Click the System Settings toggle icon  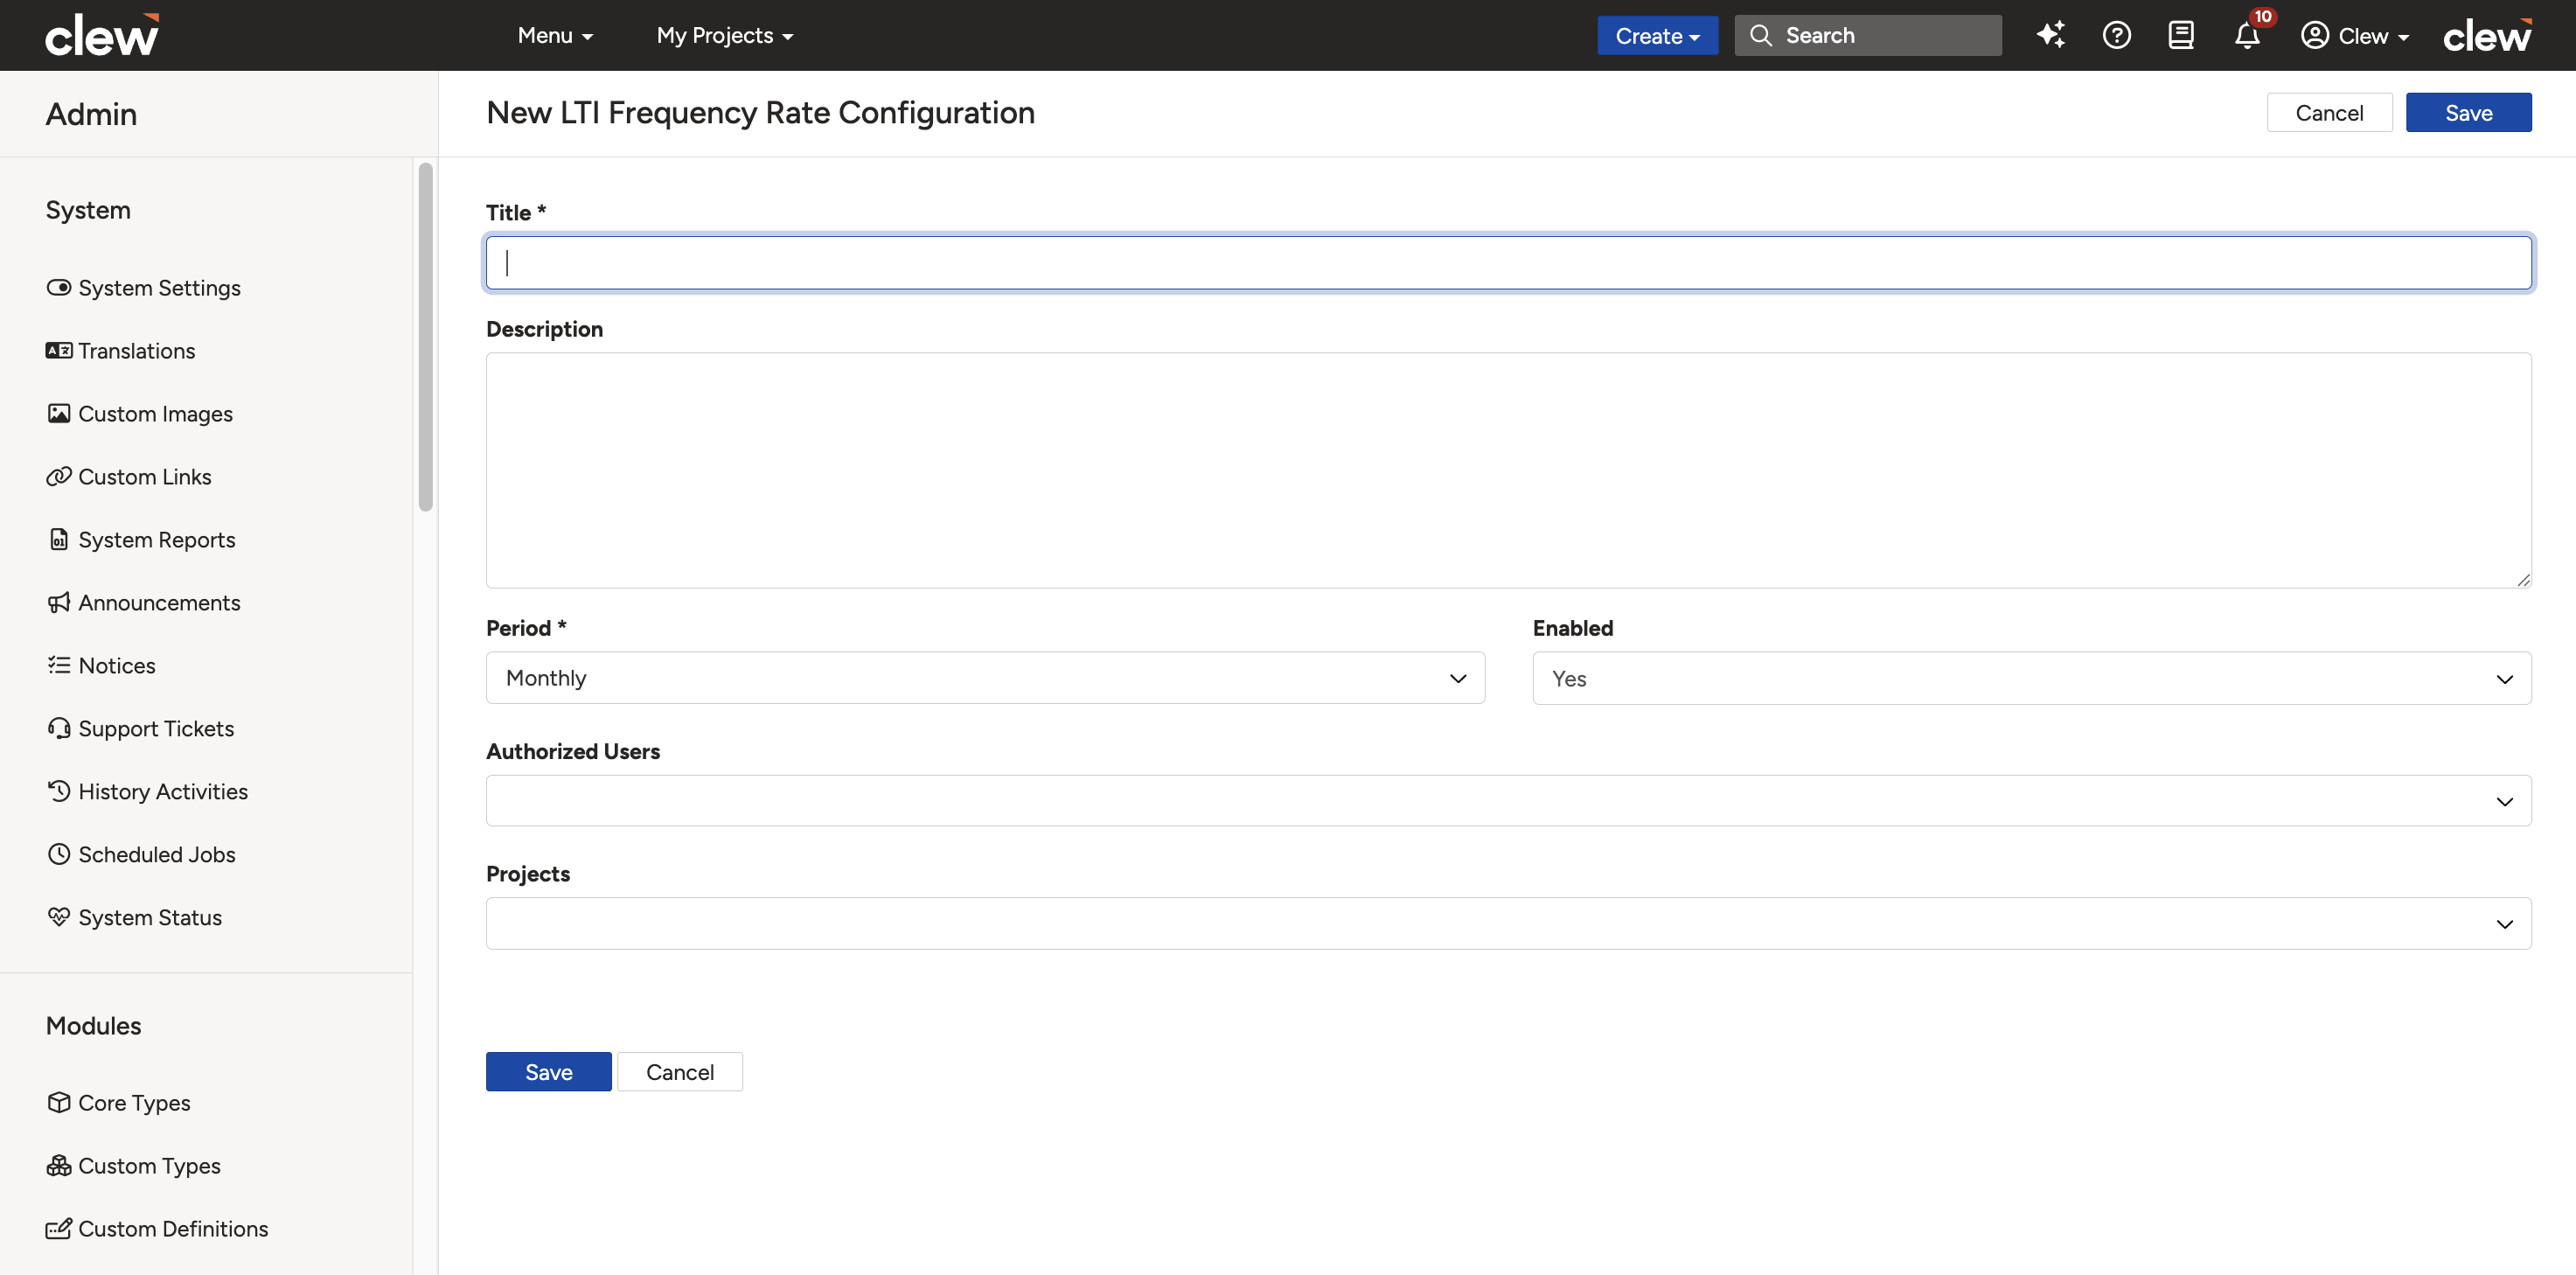pos(59,288)
